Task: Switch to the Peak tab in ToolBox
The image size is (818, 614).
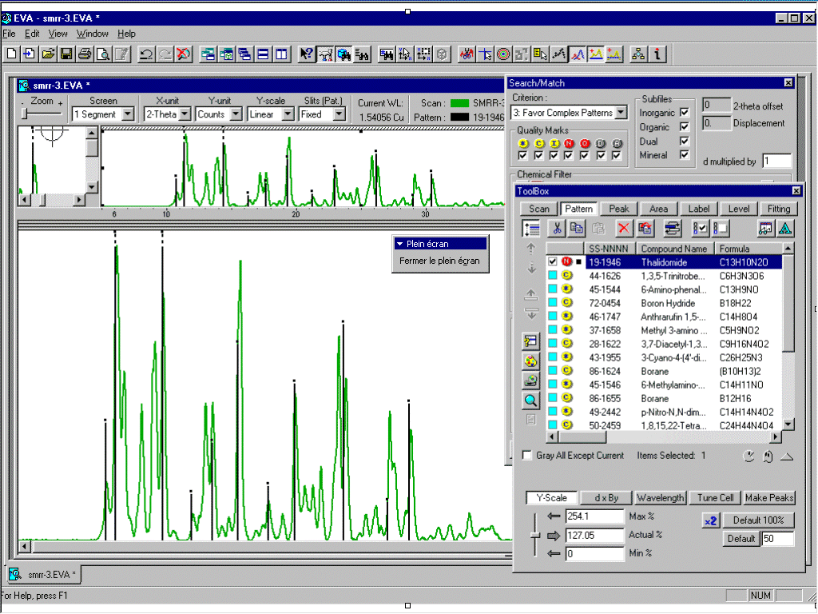Action: [619, 209]
